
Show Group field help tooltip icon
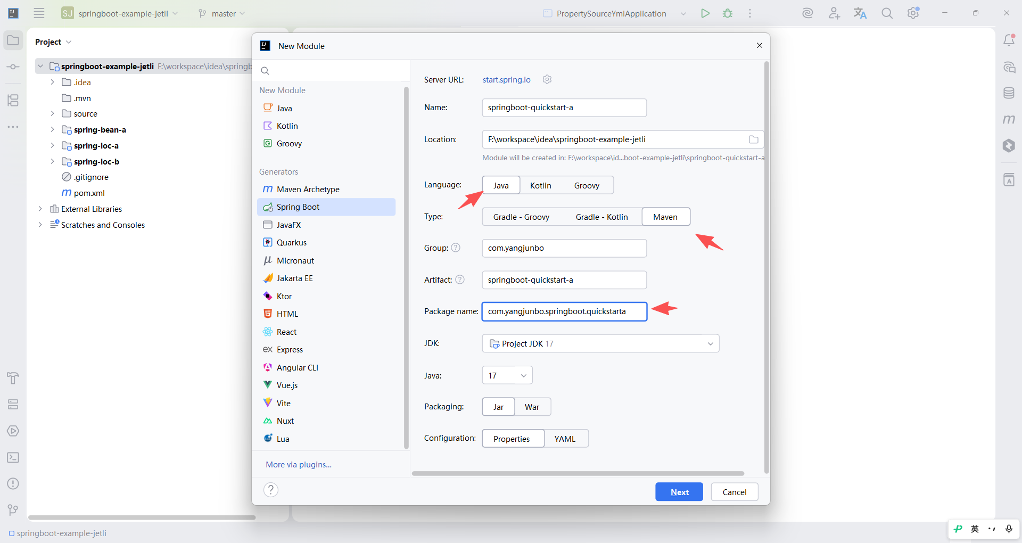(x=456, y=248)
